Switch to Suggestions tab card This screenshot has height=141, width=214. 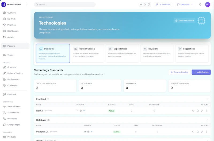[192, 53]
